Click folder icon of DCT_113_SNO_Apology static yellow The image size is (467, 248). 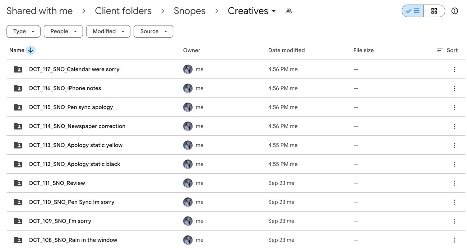tap(18, 145)
